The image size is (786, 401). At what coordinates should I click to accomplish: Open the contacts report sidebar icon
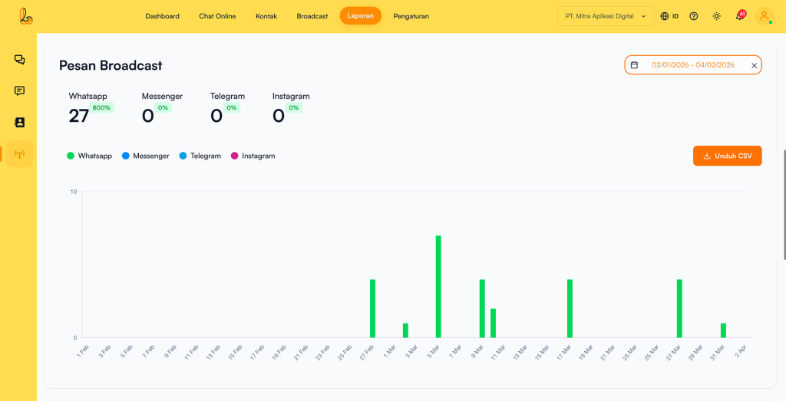point(19,123)
